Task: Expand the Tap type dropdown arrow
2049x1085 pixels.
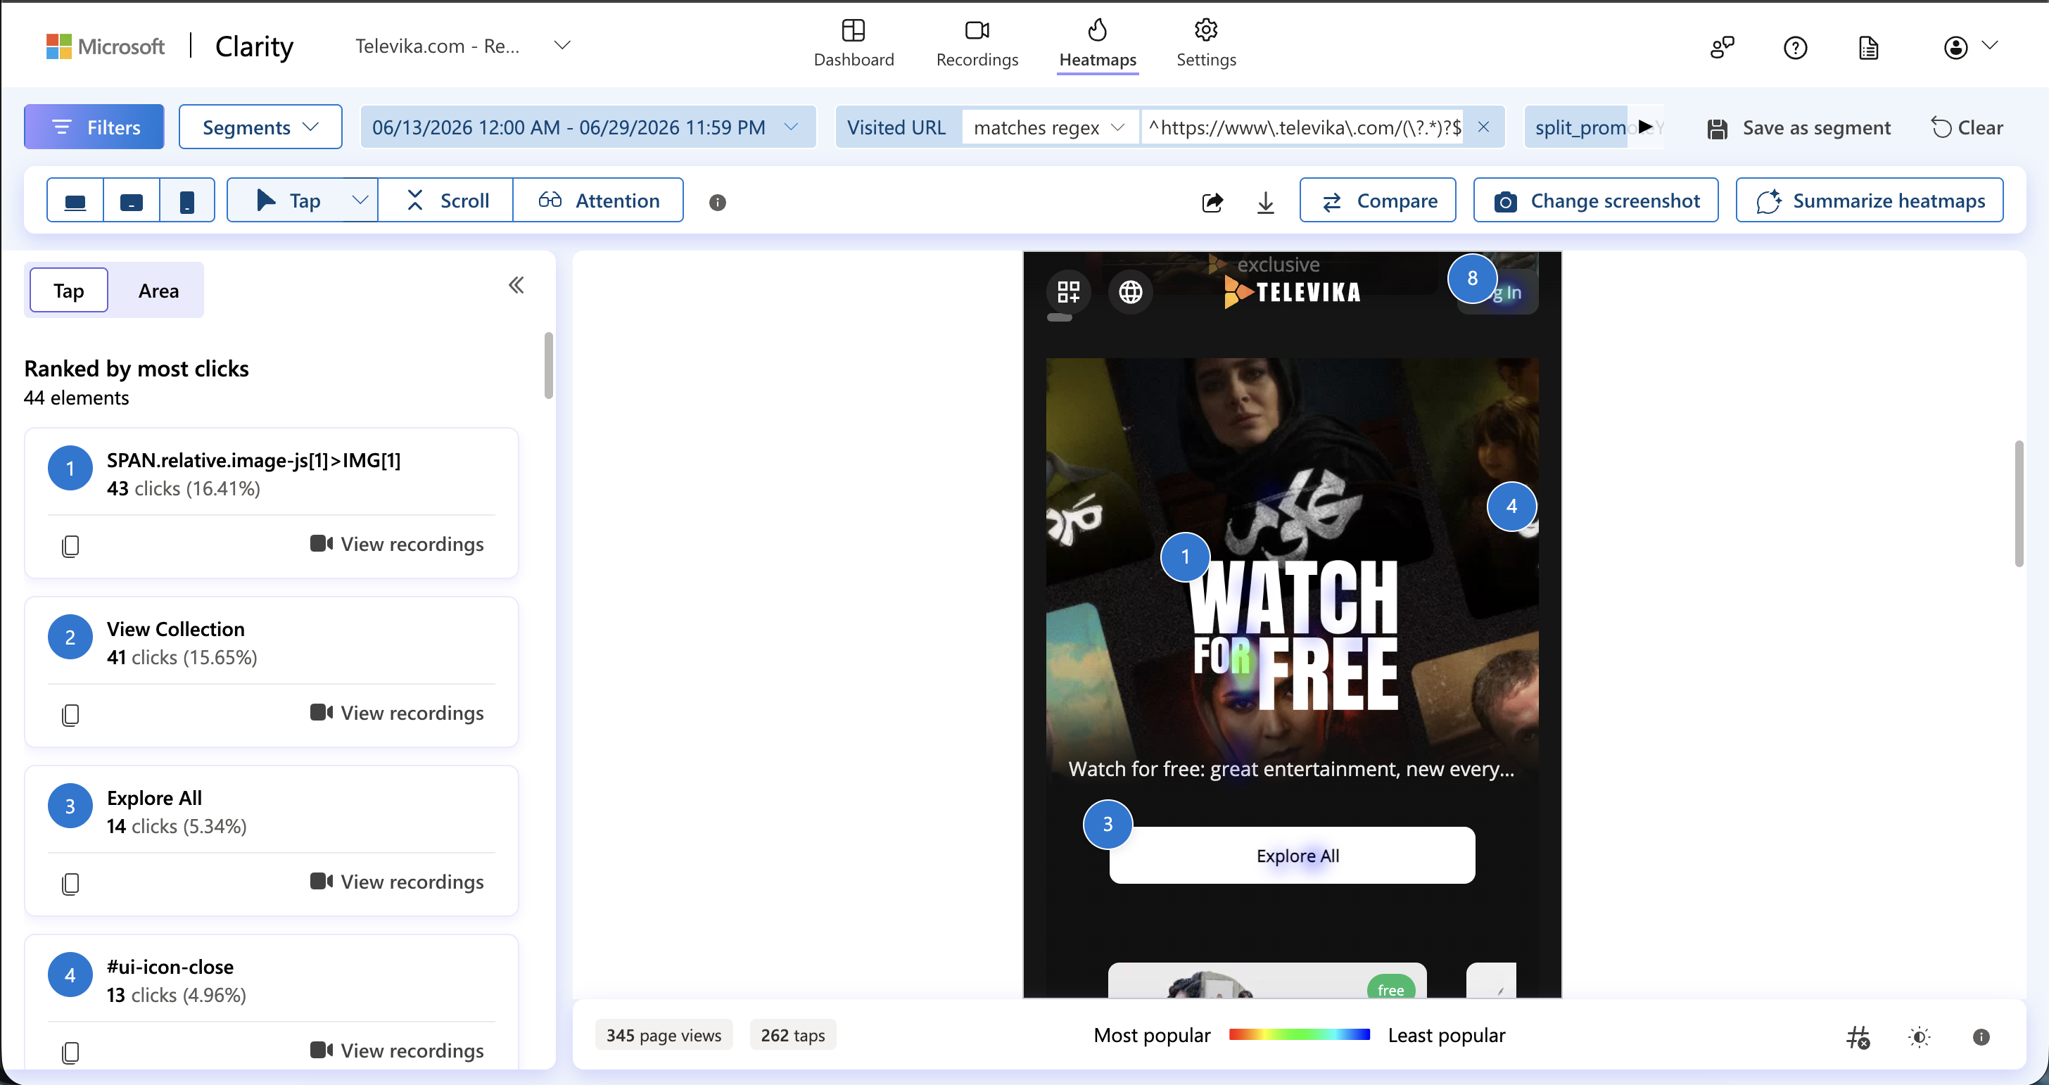Action: 360,201
